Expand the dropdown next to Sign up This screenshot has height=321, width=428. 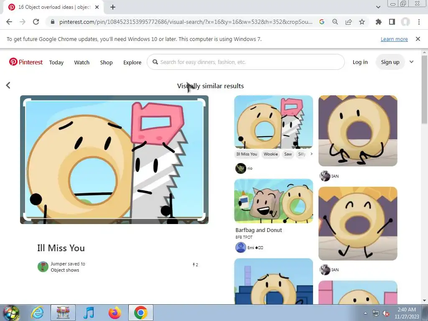coord(411,62)
